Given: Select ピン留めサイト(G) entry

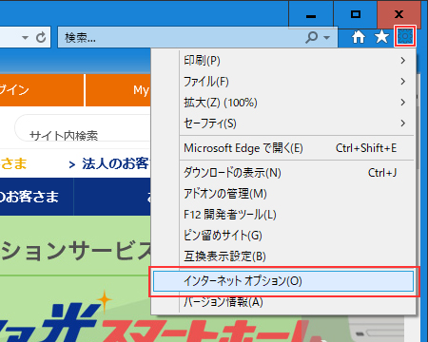Looking at the screenshot, I should point(298,236).
